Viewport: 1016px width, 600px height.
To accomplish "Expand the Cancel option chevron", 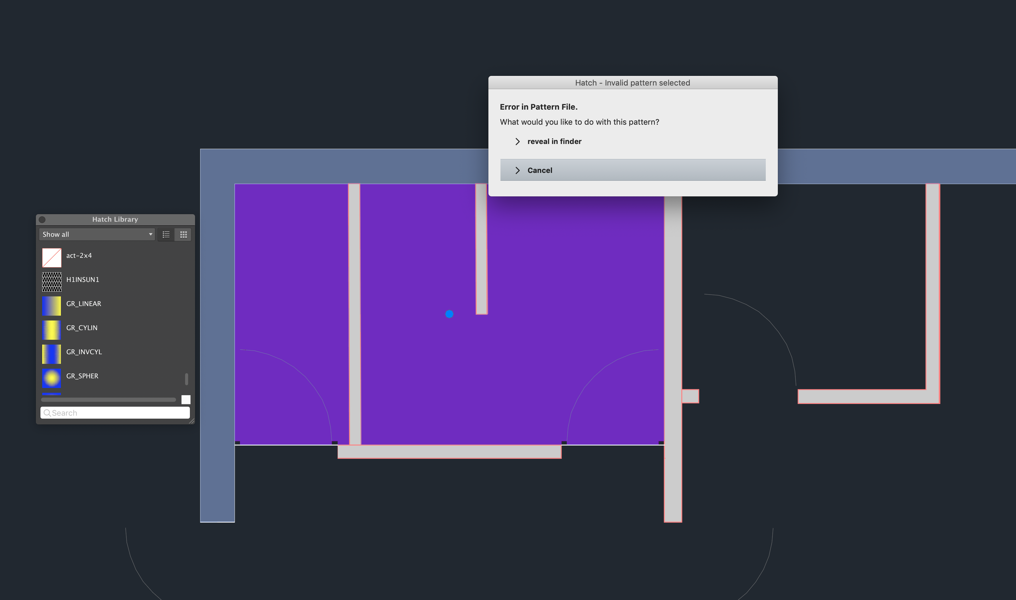I will tap(518, 169).
